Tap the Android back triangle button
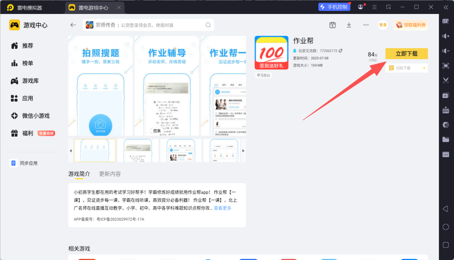Screen dimensions: 454x260 446,209
